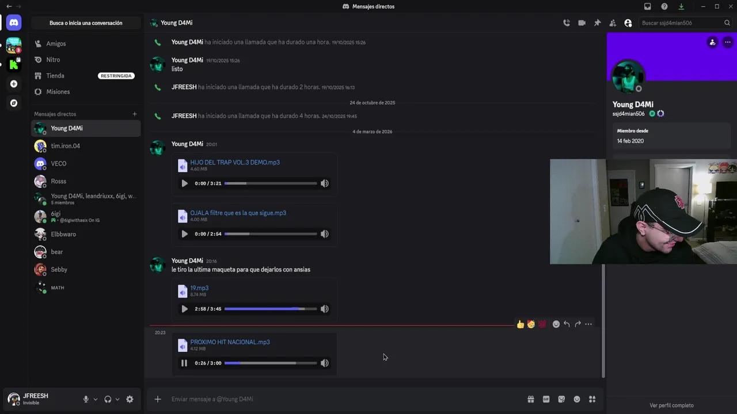Screen dimensions: 737x414
Task: Open tim.iron.04 direct message
Action: point(86,146)
